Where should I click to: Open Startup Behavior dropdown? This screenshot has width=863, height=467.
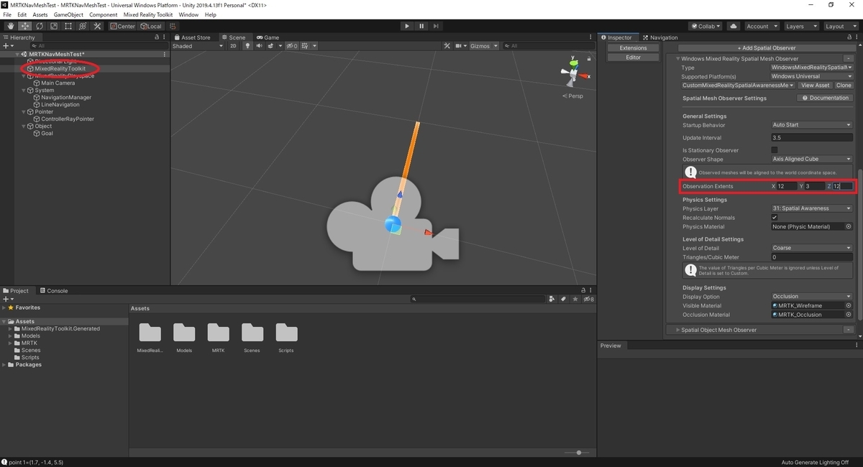811,125
